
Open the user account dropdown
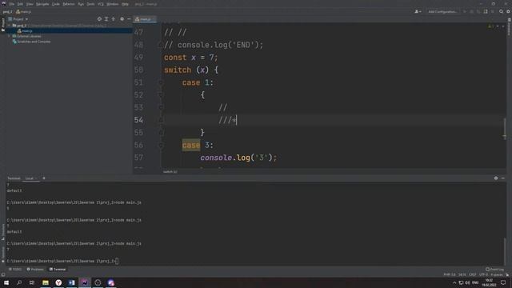tap(418, 11)
